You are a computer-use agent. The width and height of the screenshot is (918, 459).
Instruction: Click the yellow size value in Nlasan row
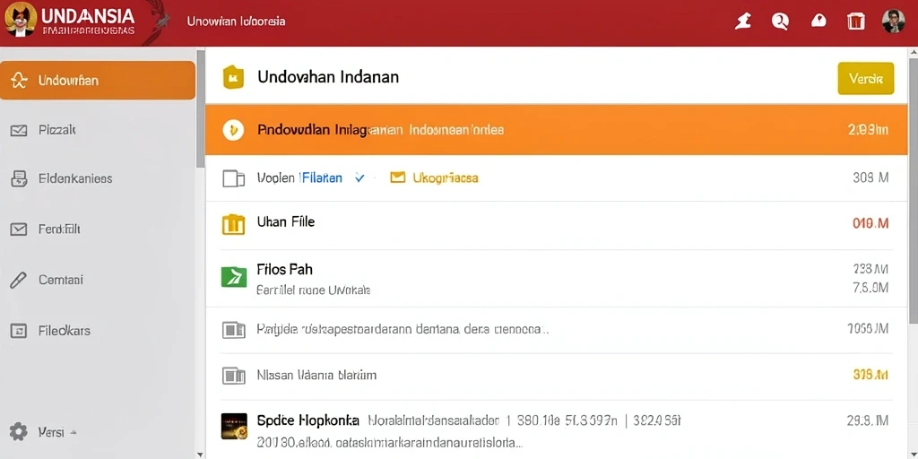click(x=870, y=375)
